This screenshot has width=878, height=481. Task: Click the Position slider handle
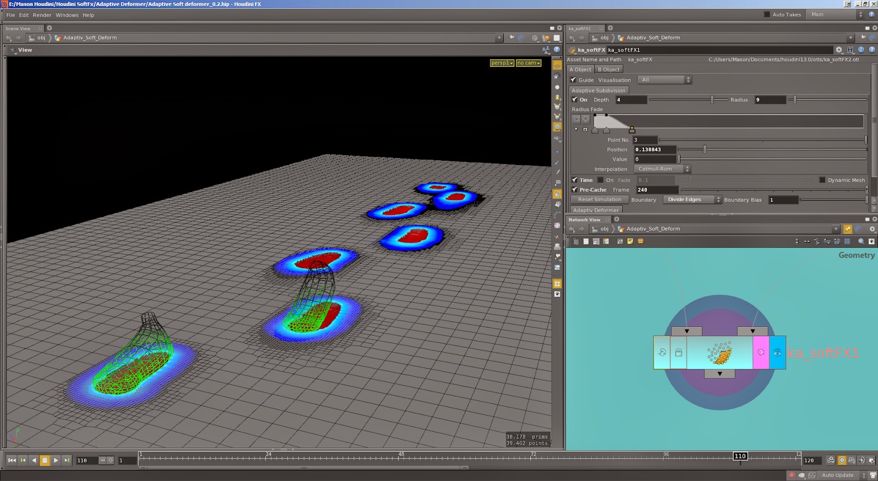click(705, 149)
